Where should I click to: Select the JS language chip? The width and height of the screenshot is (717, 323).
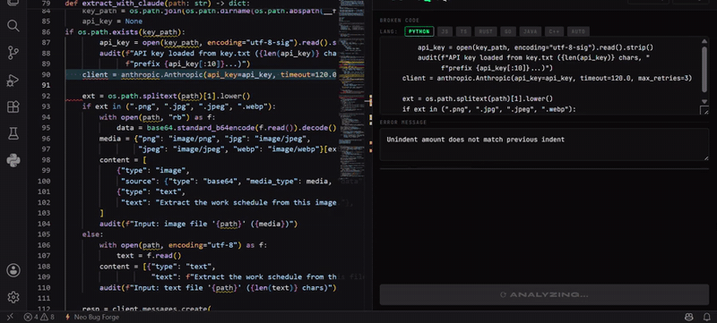(x=445, y=31)
